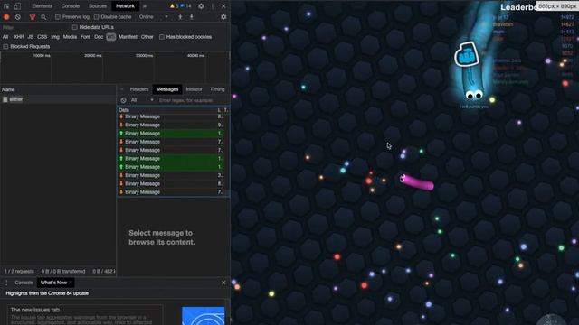Switch to Console tab in bottom drawer

point(24,283)
